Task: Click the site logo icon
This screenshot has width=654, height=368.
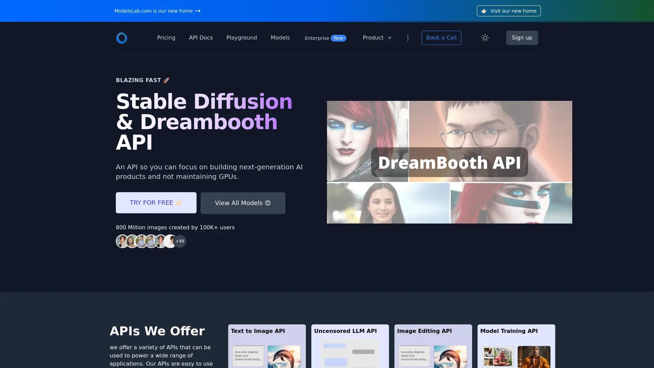Action: (122, 38)
